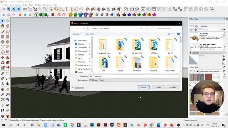Collapse folders with Hide Folders
Viewport: 228px width, 128px height.
point(78,88)
